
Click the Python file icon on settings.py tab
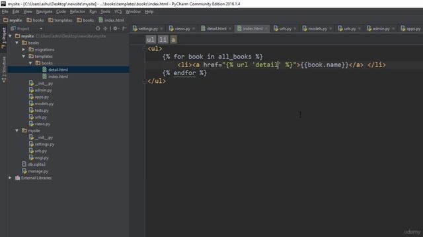[135, 28]
